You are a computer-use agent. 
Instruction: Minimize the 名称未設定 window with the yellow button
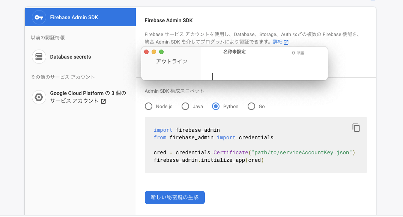[154, 52]
